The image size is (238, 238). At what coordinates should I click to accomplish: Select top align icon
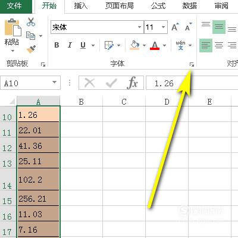click(206, 24)
